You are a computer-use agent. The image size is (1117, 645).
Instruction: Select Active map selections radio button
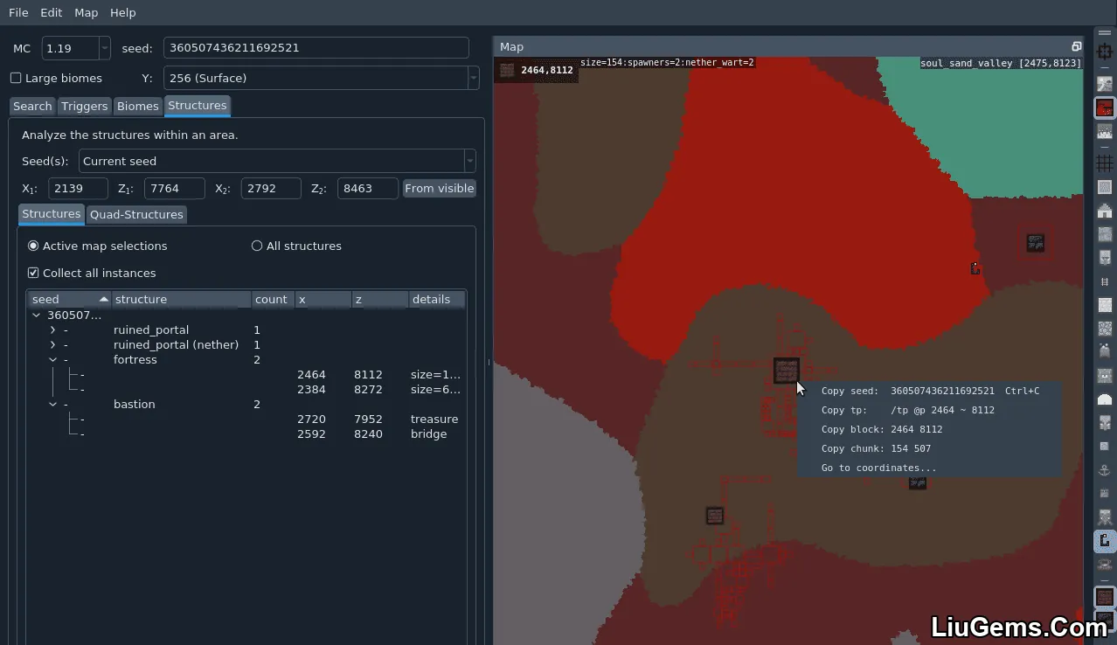[33, 246]
